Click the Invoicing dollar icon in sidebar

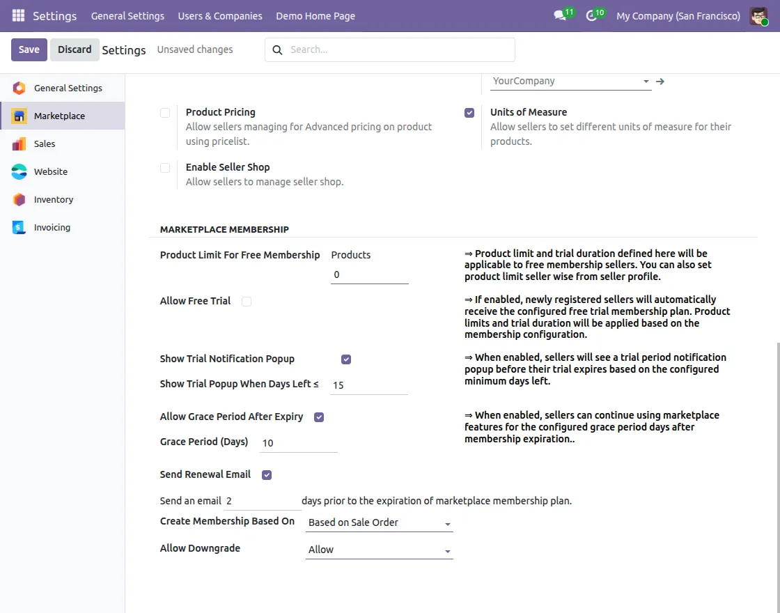(x=19, y=227)
